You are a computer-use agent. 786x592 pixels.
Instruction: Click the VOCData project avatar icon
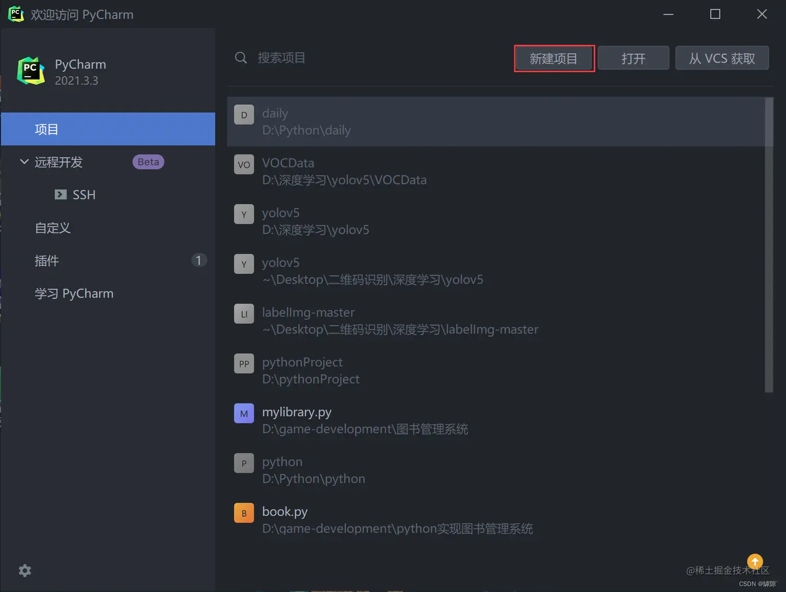pyautogui.click(x=244, y=164)
